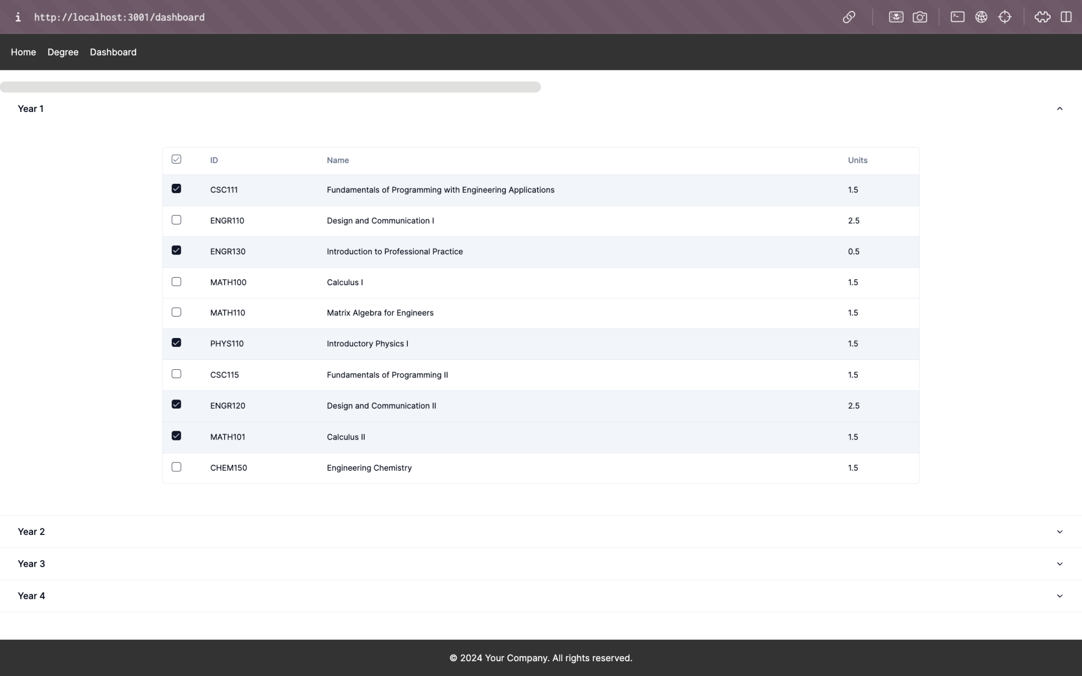Click the camera screenshot icon
Viewport: 1082px width, 676px height.
919,17
